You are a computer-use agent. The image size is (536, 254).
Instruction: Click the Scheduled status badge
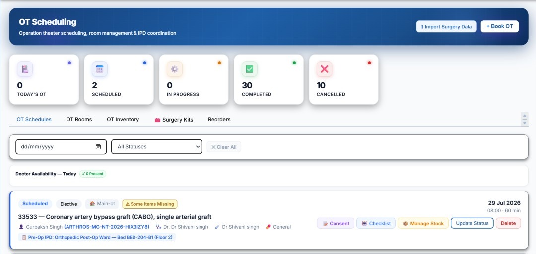coord(35,204)
